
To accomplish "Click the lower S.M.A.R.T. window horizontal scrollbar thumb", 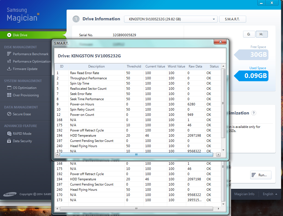I will tap(136, 209).
